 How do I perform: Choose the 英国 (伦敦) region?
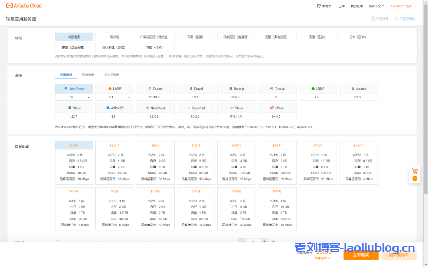(x=155, y=47)
